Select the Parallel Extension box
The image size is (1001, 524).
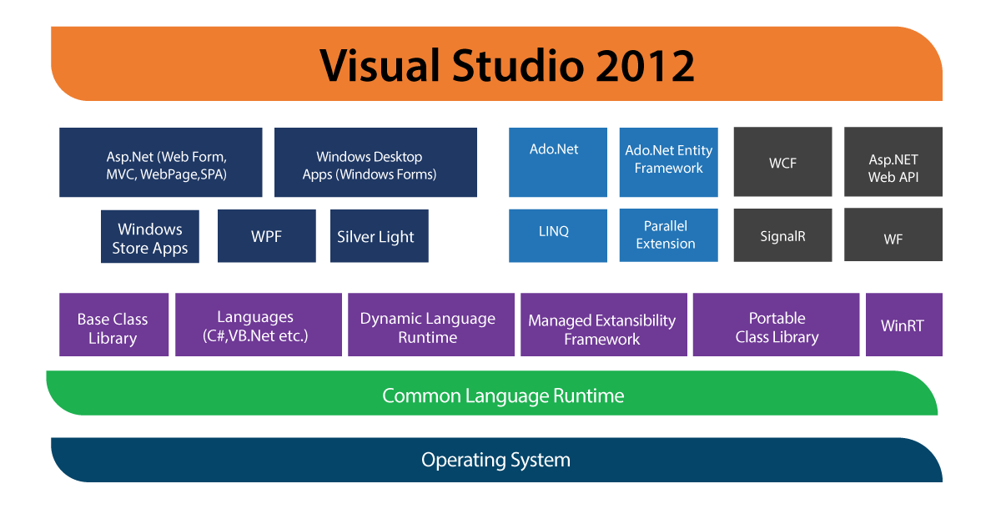click(x=669, y=235)
